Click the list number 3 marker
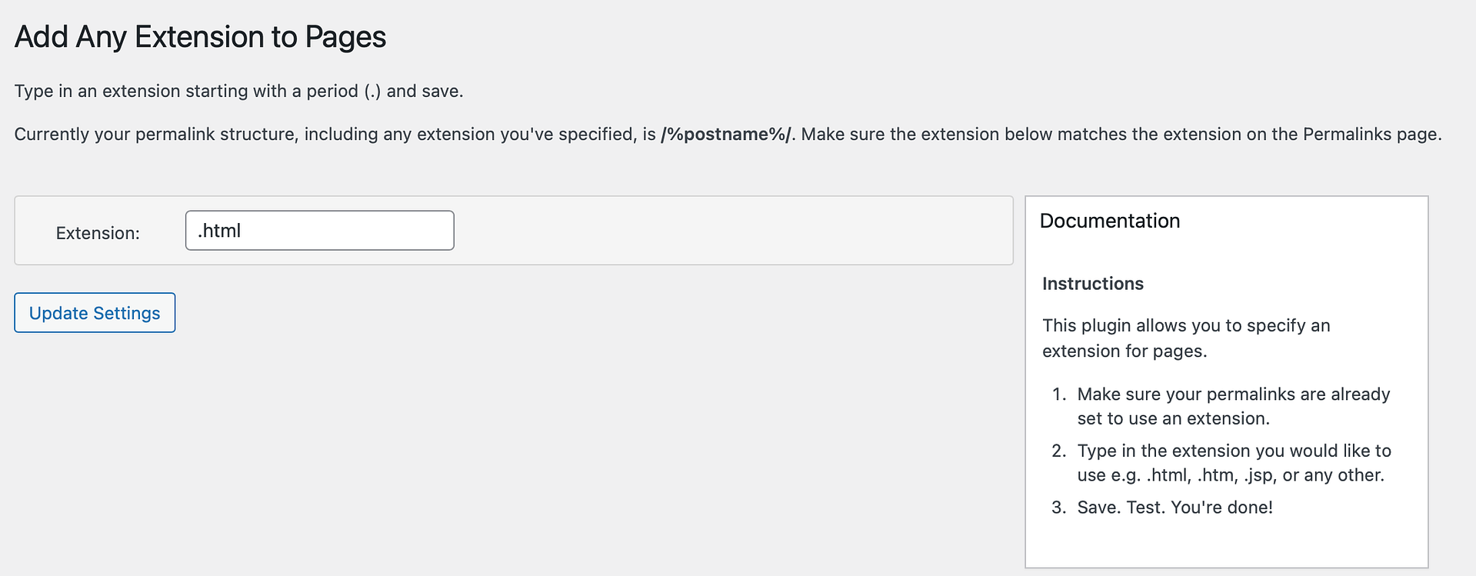Screen dimensions: 1476x576 1059,508
